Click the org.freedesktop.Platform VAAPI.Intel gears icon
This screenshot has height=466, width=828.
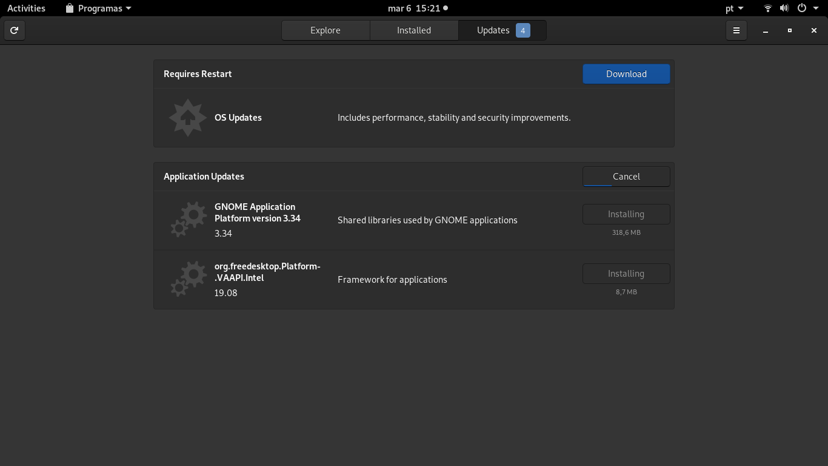click(188, 279)
